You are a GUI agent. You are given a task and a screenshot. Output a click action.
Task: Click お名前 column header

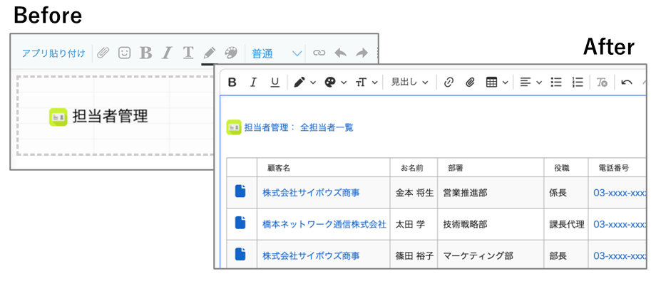coord(412,169)
